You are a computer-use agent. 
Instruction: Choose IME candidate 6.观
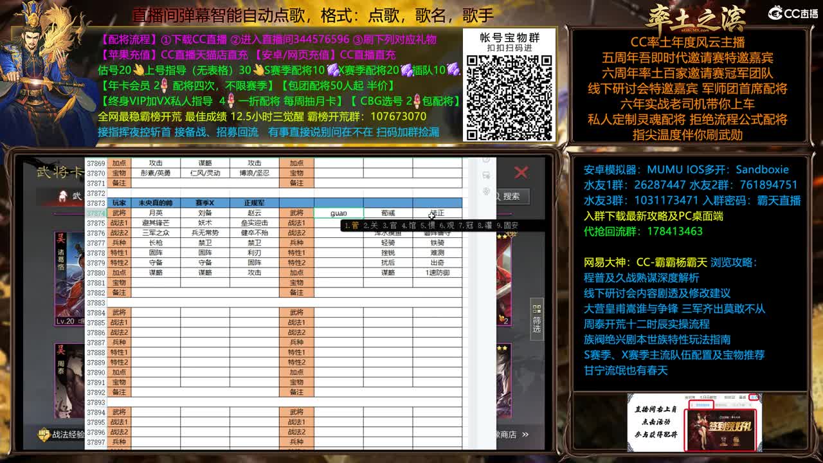(446, 225)
